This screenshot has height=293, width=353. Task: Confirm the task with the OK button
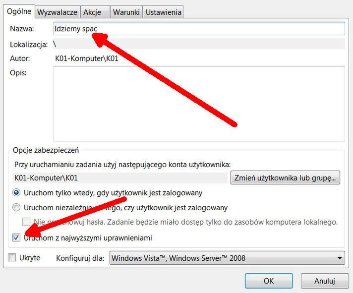(269, 281)
